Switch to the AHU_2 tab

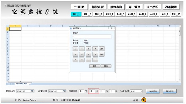[x=87, y=14]
